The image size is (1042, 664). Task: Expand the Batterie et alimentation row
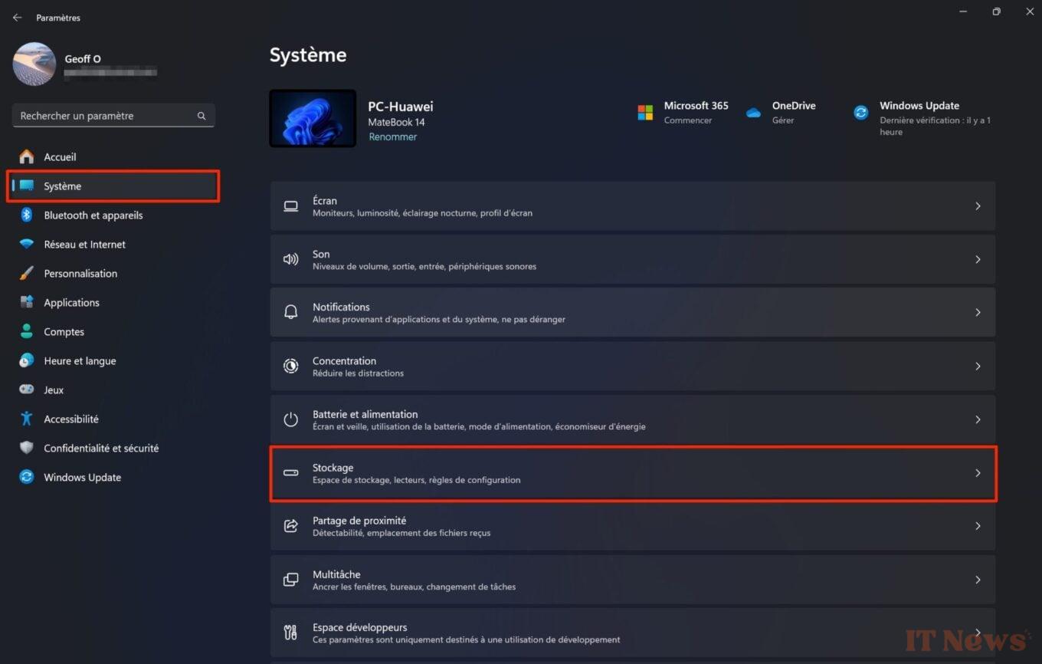(978, 419)
